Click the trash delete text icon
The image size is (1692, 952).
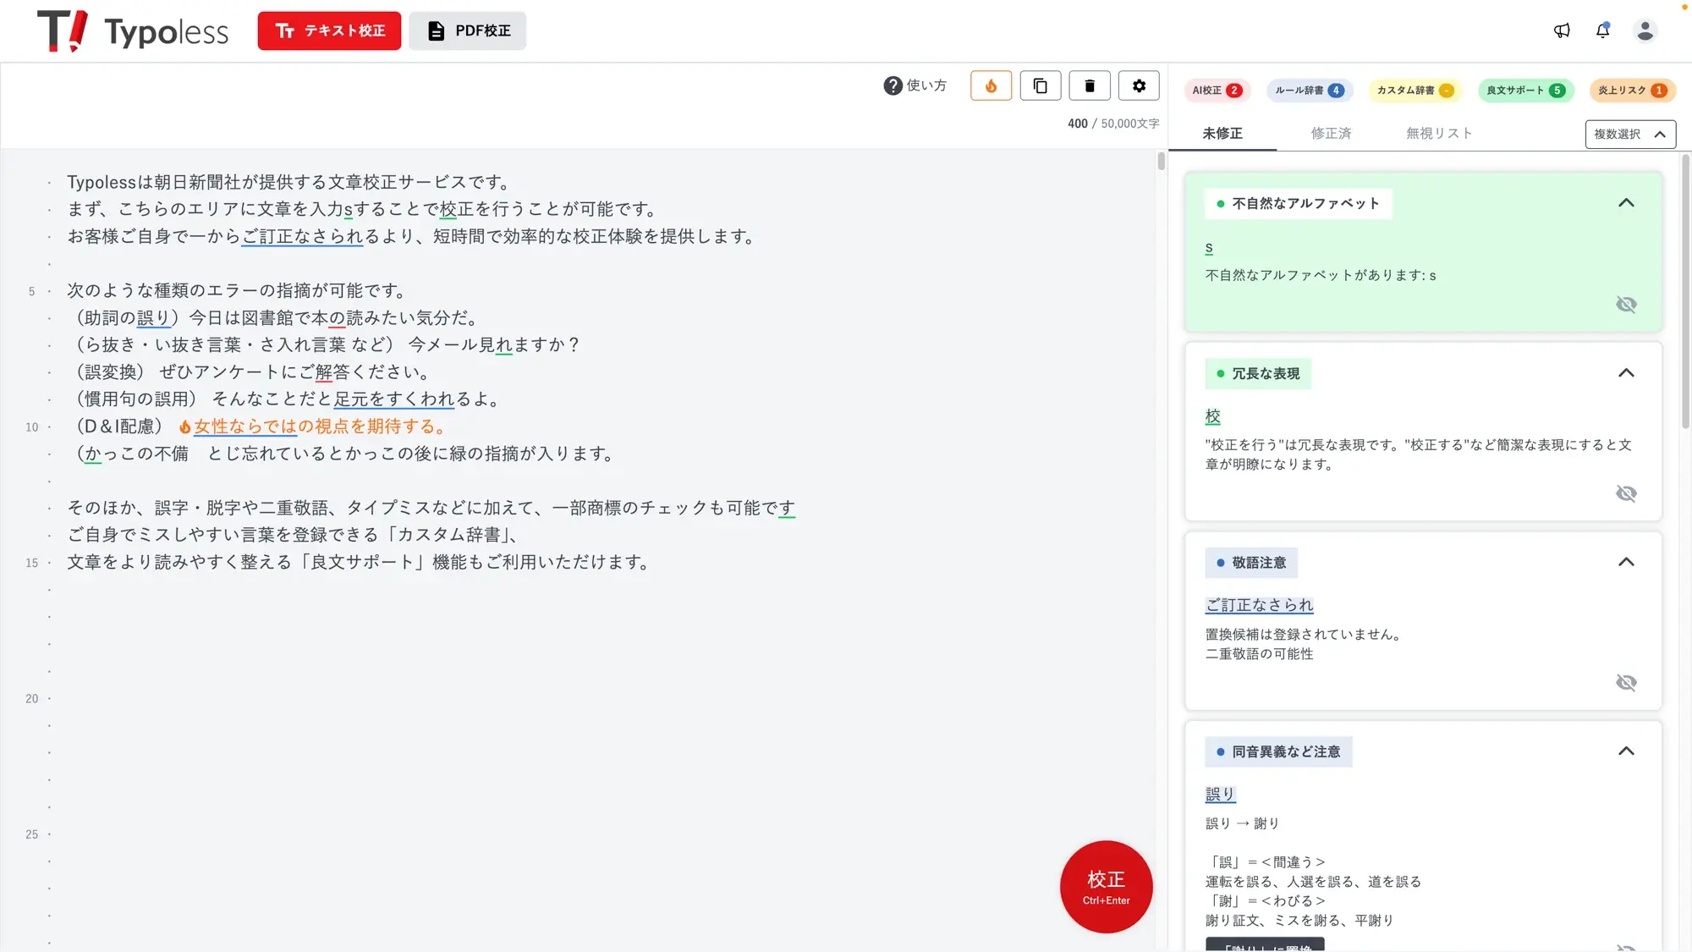[x=1090, y=85]
